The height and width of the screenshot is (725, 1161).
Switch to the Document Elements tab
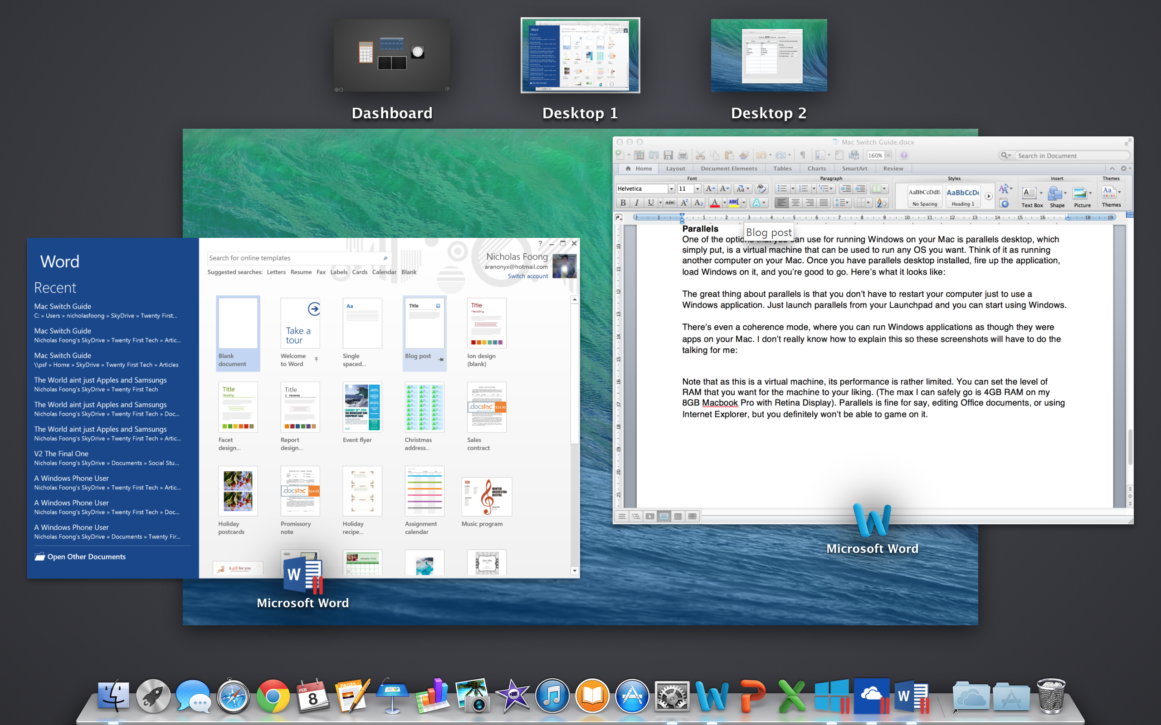tap(728, 168)
